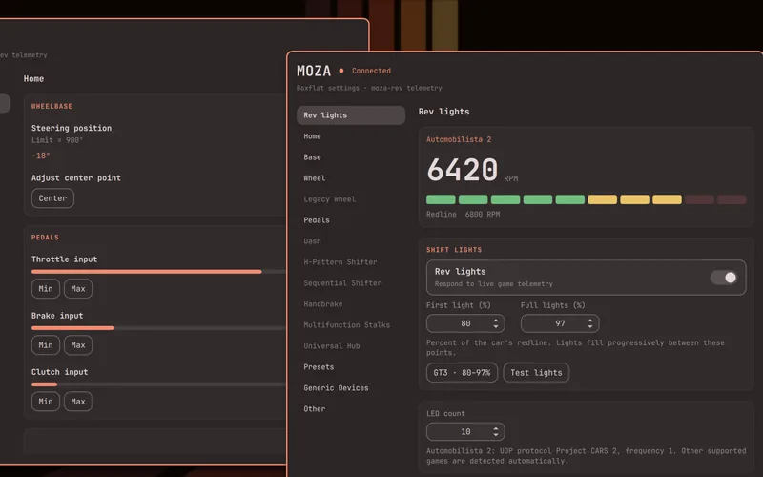Set Throttle input Min
763x477 pixels.
point(46,289)
